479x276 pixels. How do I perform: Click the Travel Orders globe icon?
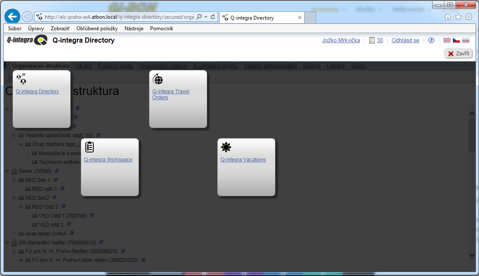tap(158, 79)
